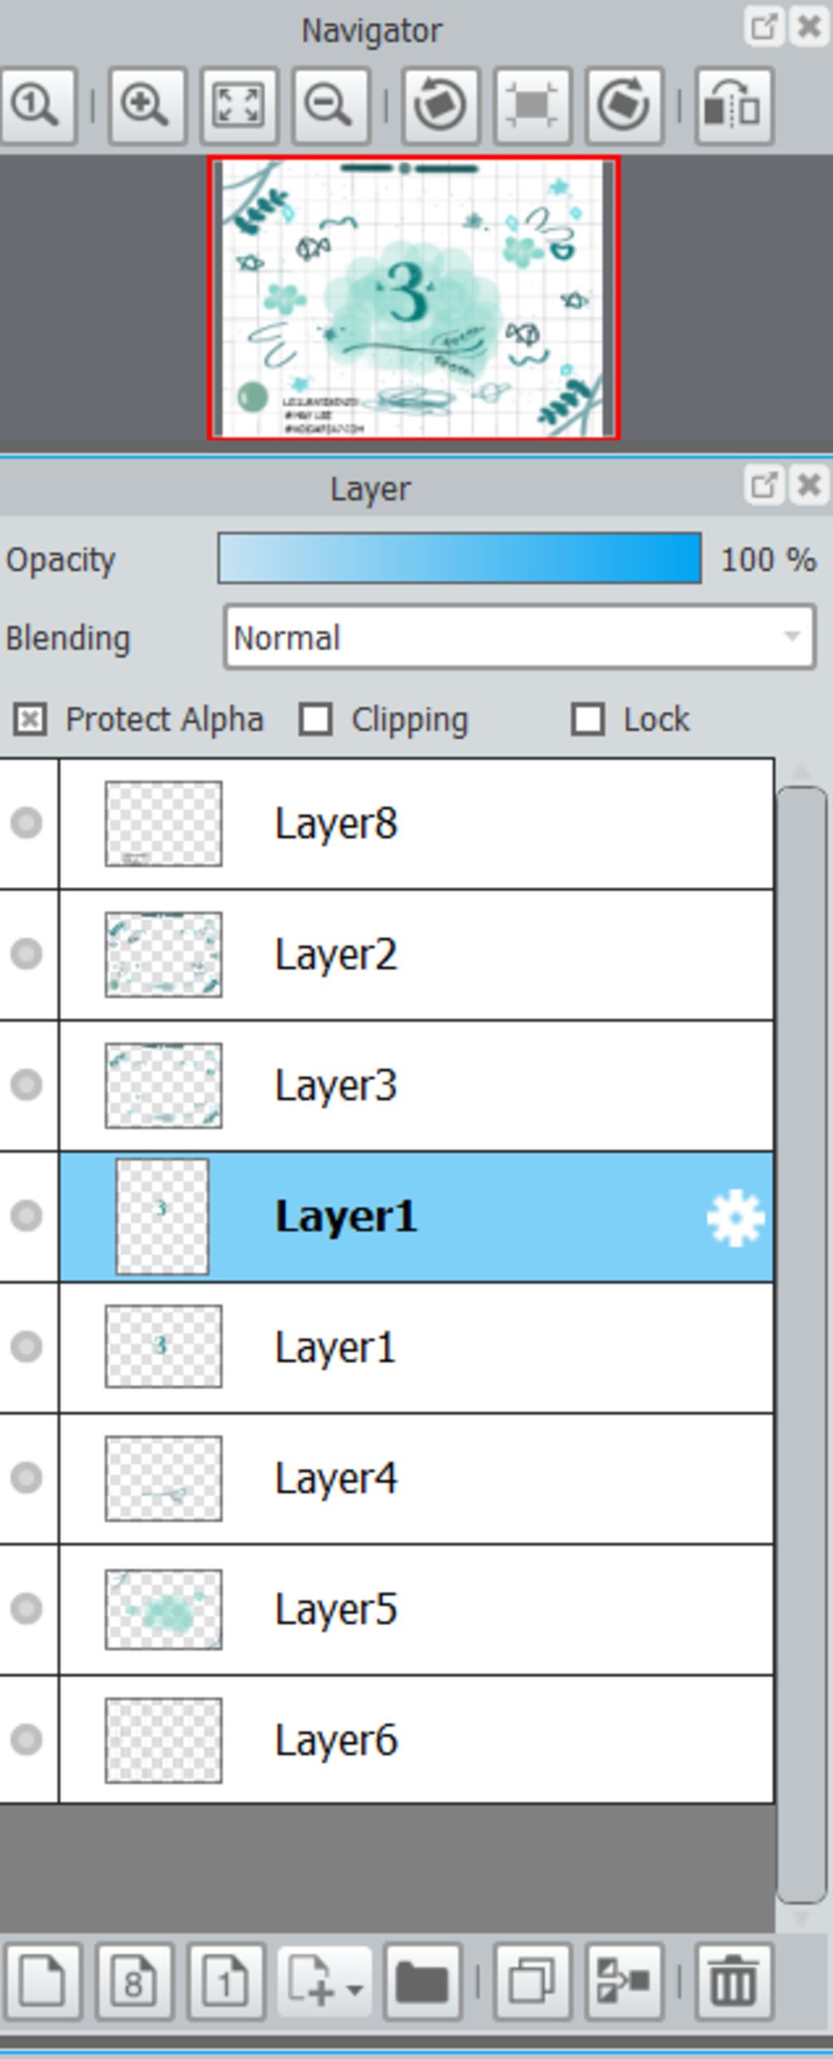The image size is (833, 2059).
Task: Hide Layer5 using its visibility dot
Action: pos(26,1608)
